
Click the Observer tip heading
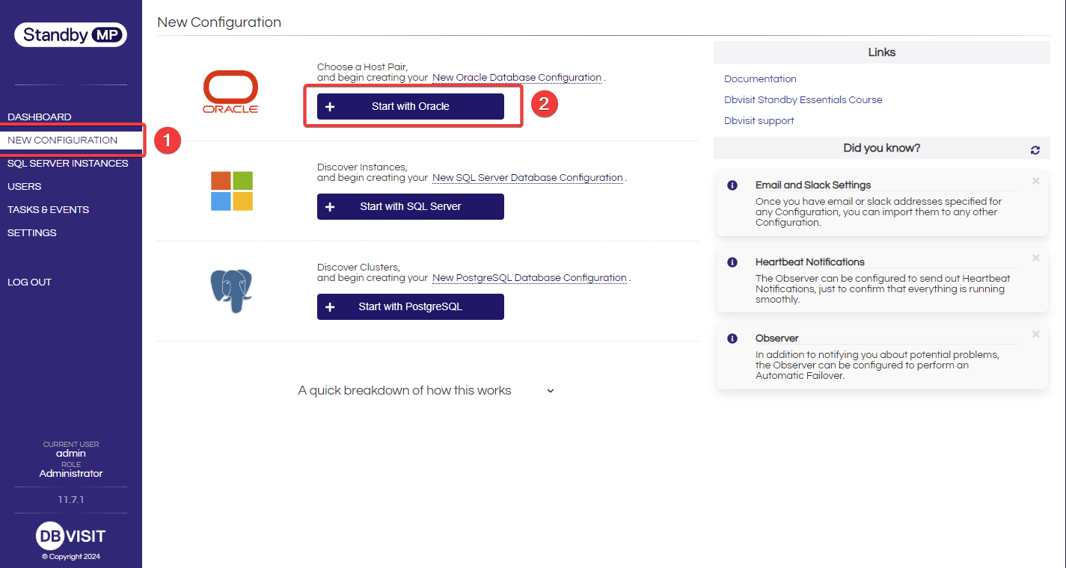777,339
